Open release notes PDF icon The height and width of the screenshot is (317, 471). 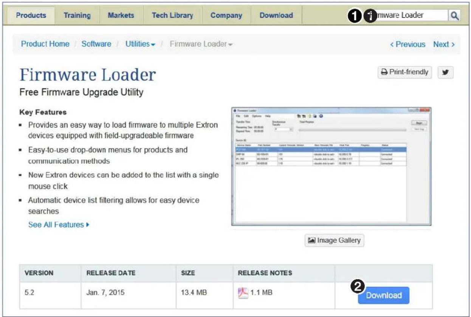[242, 292]
